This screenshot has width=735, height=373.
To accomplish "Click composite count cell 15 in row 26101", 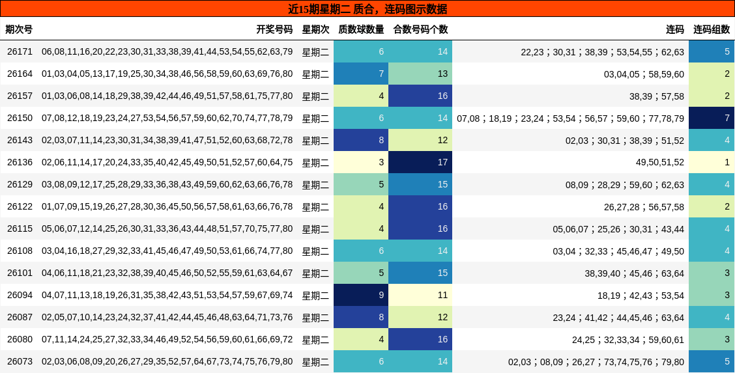I will tap(420, 273).
